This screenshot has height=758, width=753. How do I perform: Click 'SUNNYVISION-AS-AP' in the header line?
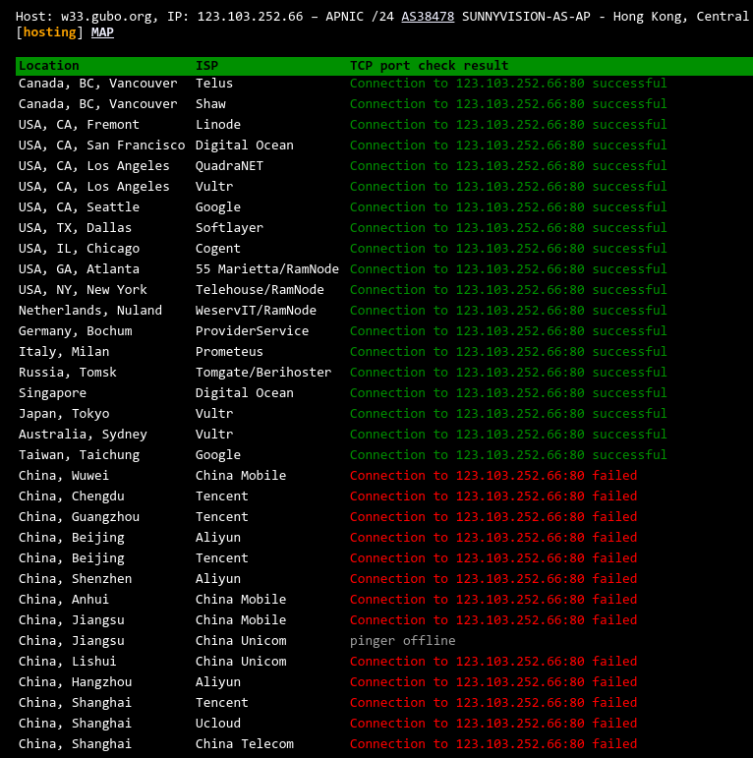click(526, 17)
